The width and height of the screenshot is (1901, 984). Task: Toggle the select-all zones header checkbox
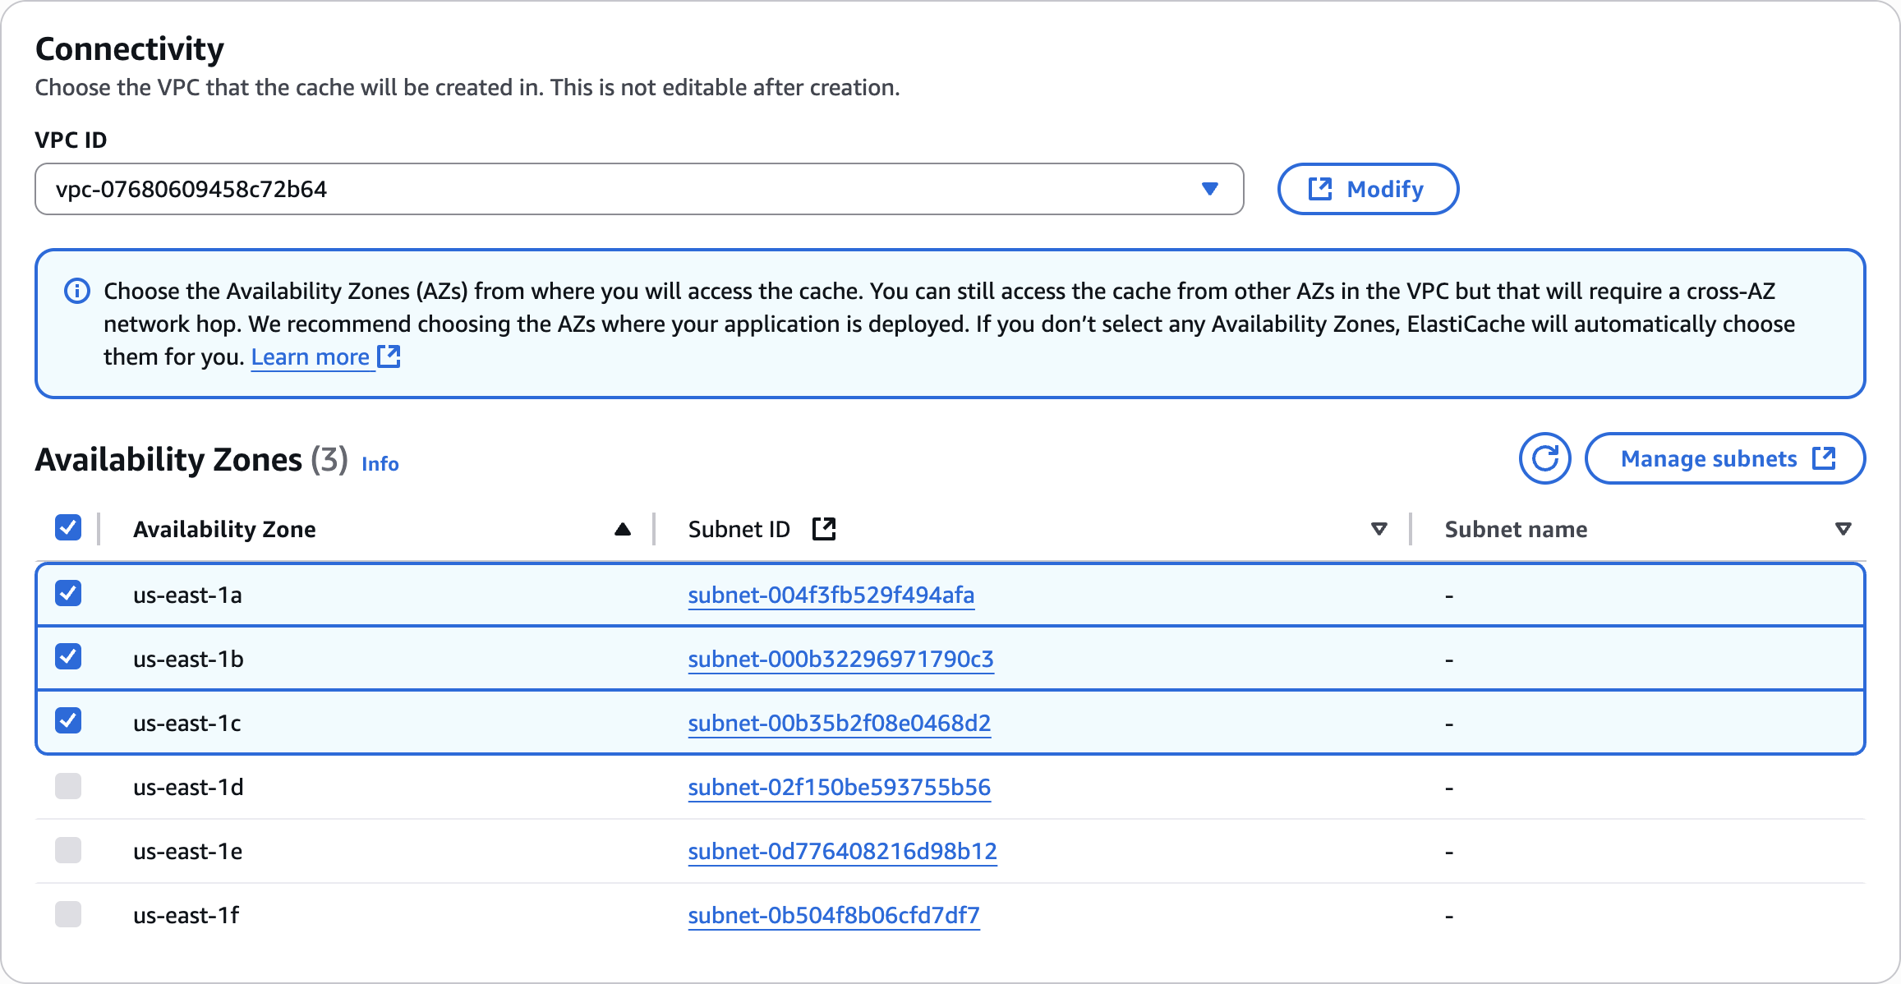[x=68, y=527]
